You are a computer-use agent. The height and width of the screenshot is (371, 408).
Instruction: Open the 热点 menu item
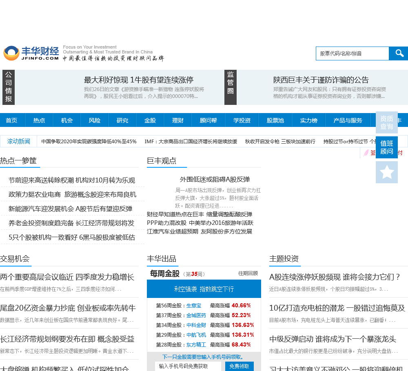point(39,120)
